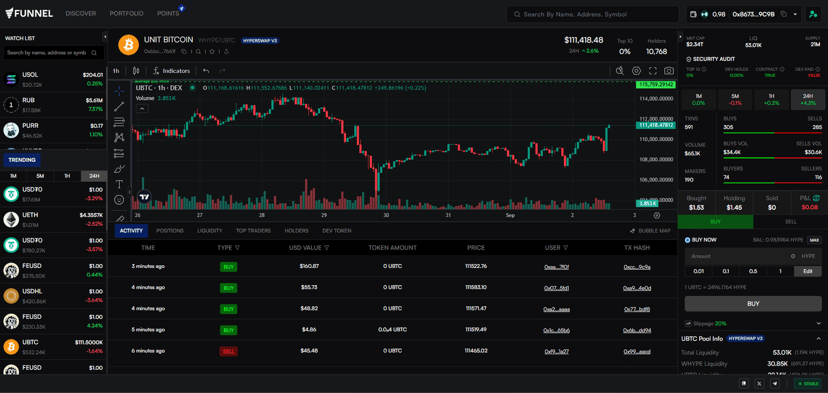The width and height of the screenshot is (828, 393).
Task: Open the PORTFOLIO menu item
Action: 126,13
